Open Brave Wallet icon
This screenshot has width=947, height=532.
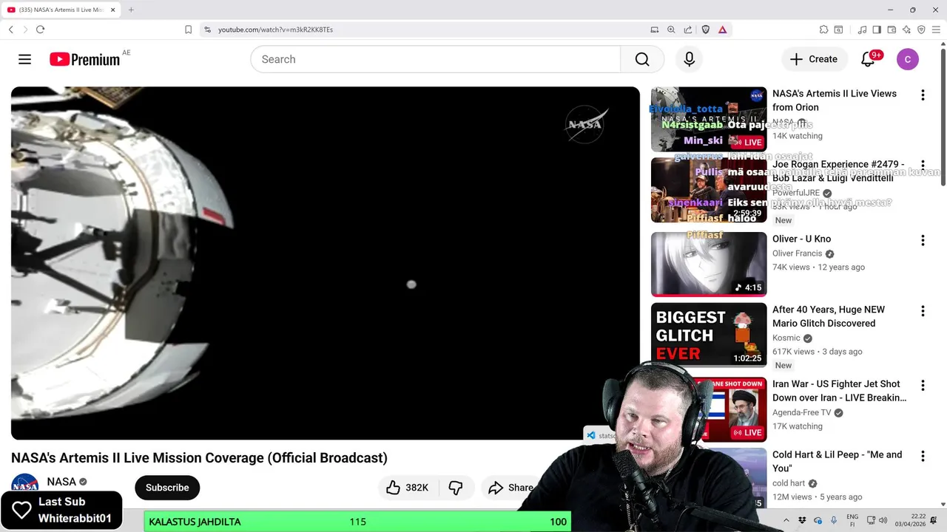point(892,30)
